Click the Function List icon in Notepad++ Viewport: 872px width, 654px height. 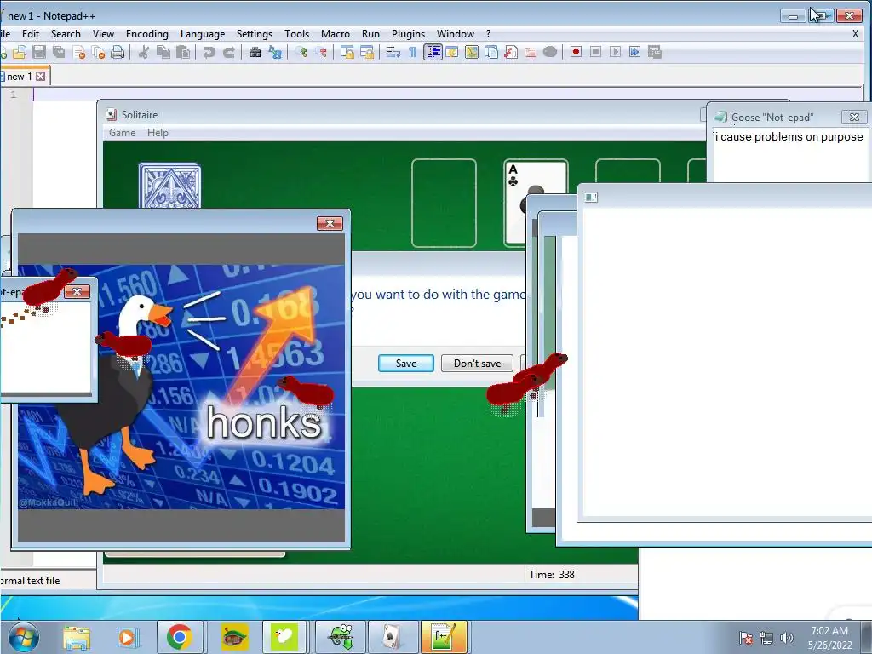(x=511, y=52)
